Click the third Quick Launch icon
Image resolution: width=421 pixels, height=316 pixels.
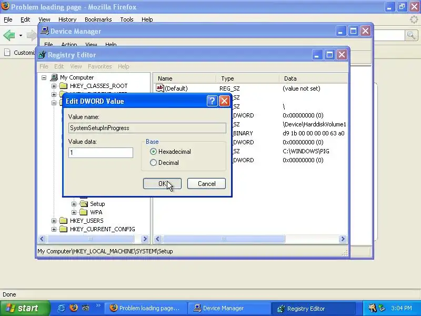pyautogui.click(x=85, y=308)
